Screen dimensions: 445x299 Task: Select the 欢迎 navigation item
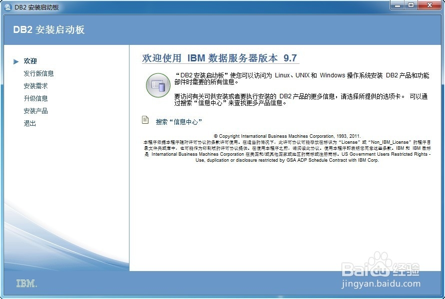coord(30,61)
